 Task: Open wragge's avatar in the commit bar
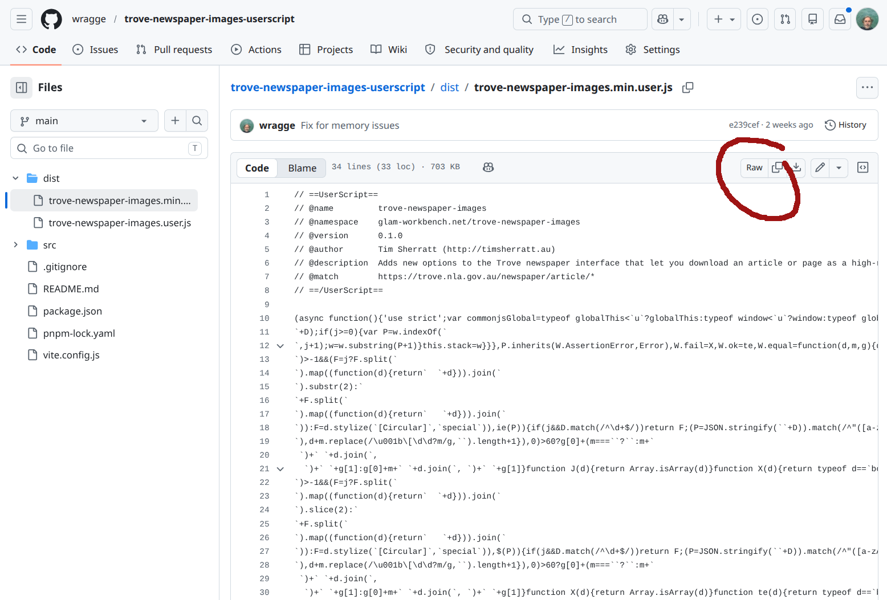click(x=247, y=126)
